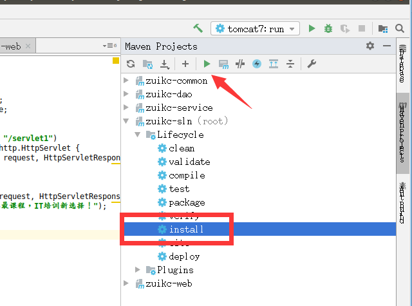Select the compile lifecycle goal
412x306 pixels.
pyautogui.click(x=187, y=176)
